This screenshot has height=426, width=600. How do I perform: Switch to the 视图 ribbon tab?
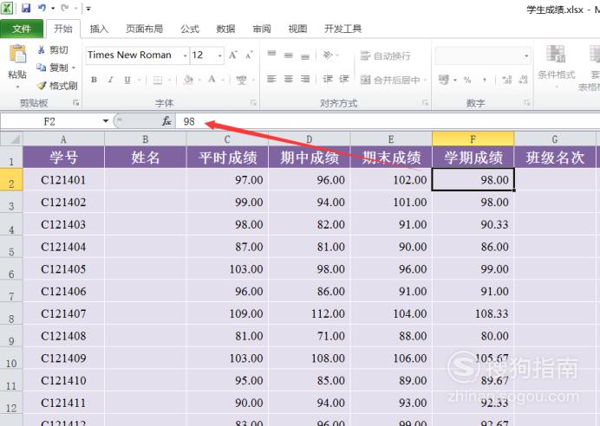coord(297,29)
